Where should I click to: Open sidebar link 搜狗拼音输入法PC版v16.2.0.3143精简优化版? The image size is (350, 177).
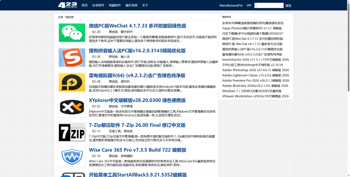[252, 49]
